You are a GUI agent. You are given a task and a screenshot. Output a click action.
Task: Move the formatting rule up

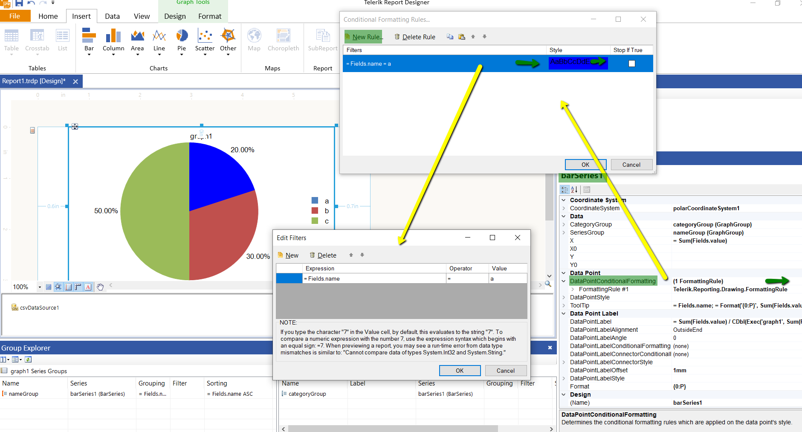[473, 37]
